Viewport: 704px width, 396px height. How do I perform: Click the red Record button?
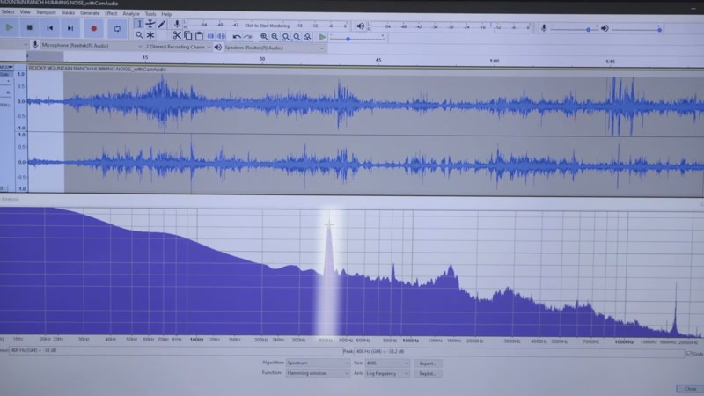[x=93, y=28]
